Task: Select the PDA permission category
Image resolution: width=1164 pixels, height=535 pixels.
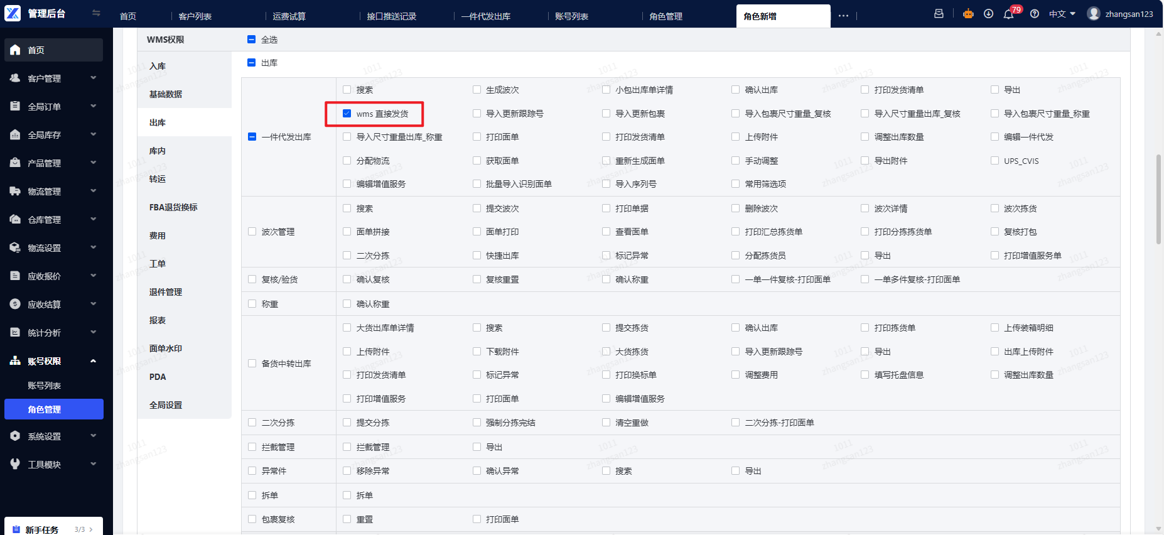Action: 185,377
